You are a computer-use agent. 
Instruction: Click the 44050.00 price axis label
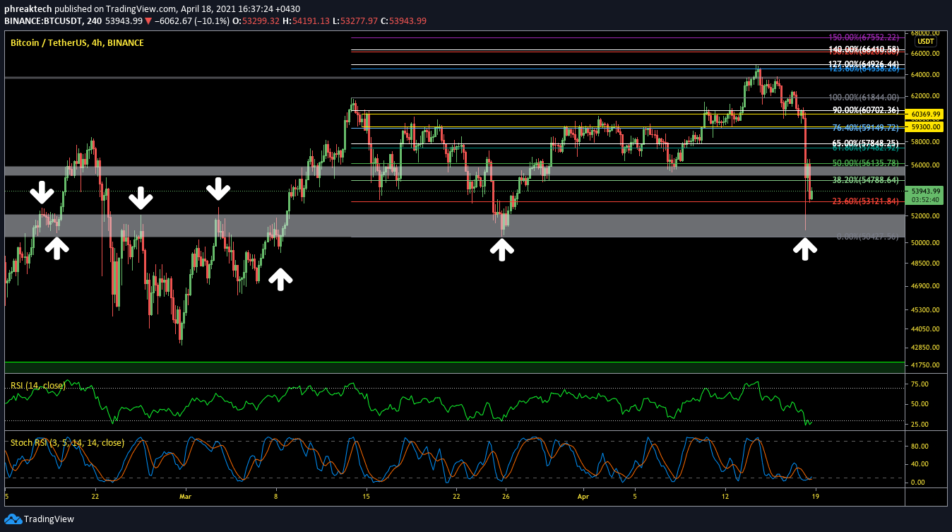click(x=925, y=329)
